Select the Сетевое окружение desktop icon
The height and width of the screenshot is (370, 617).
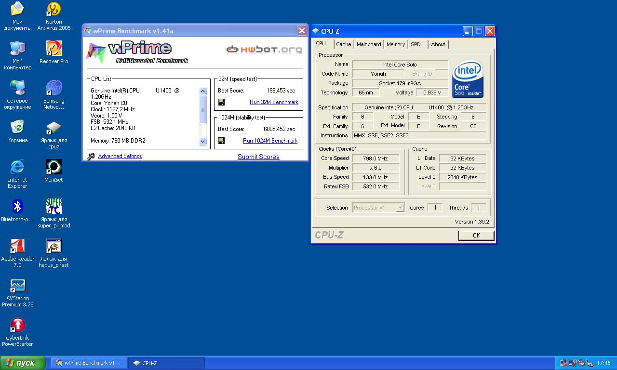[x=17, y=95]
